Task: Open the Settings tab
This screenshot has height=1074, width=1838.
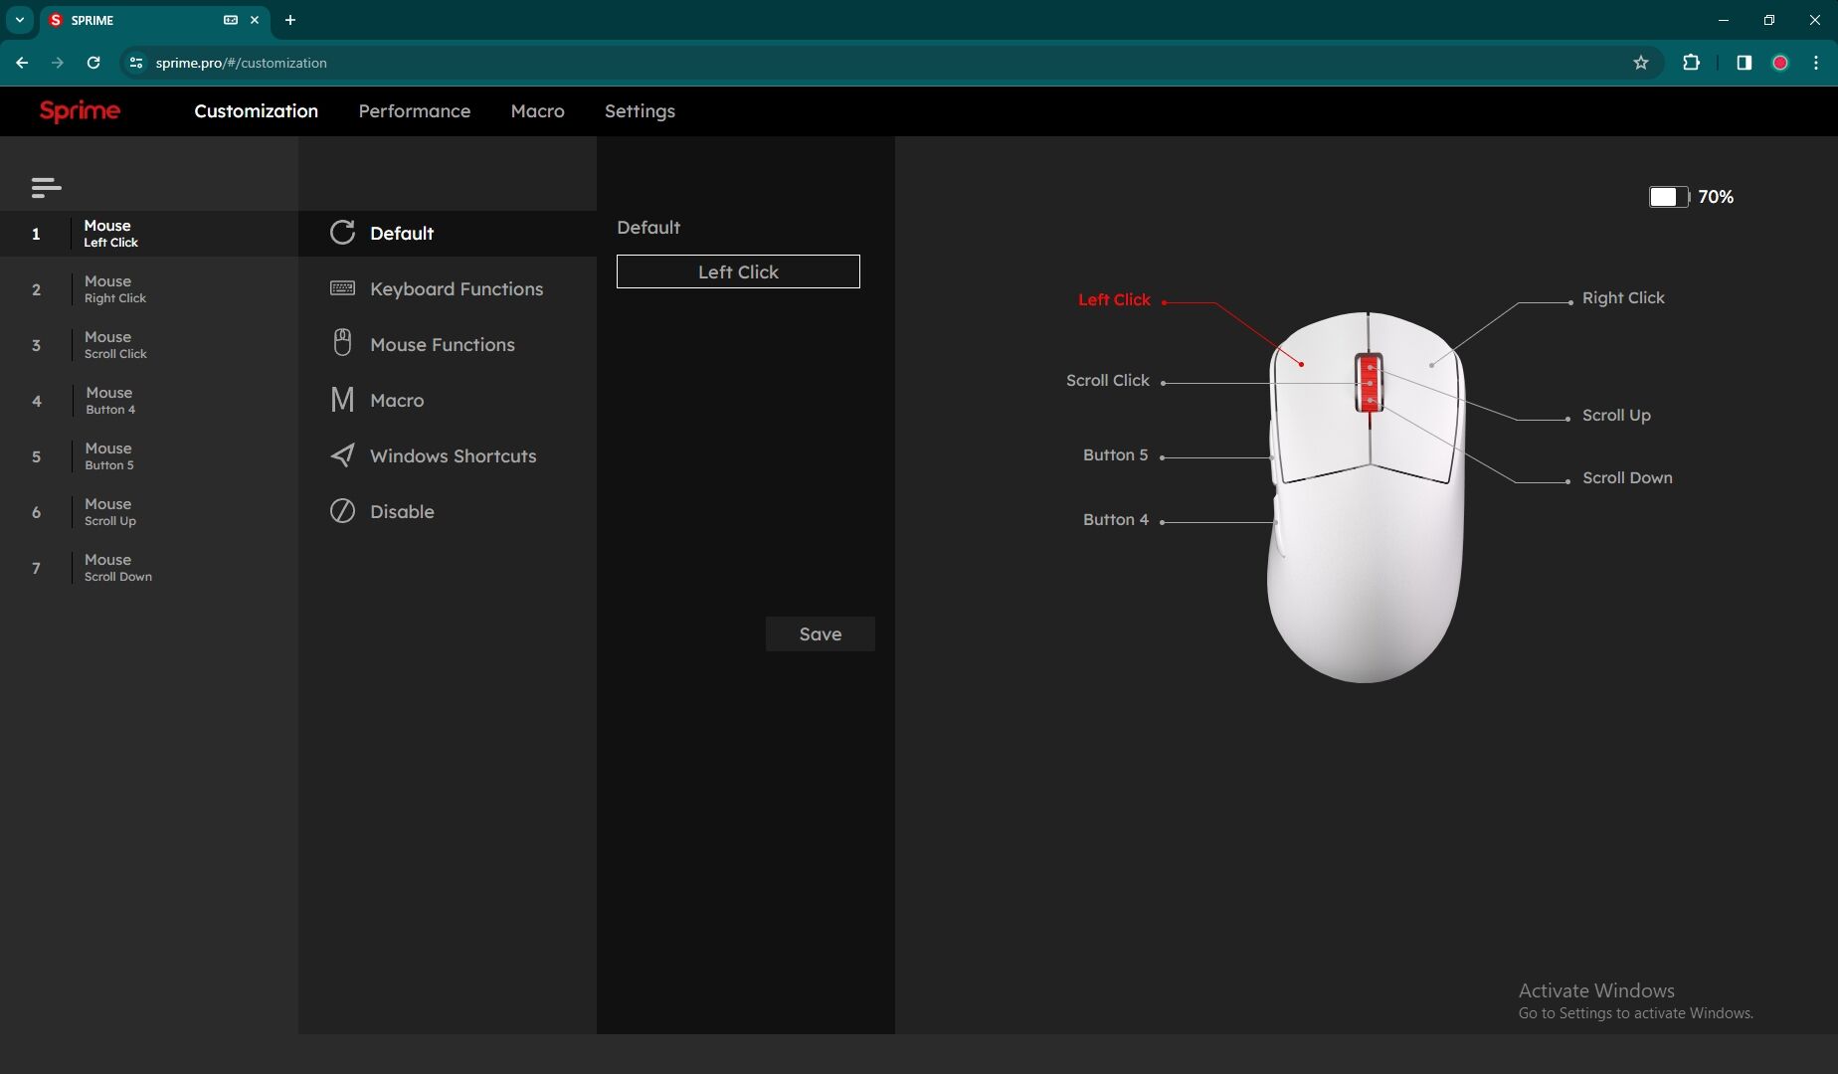Action: point(640,111)
